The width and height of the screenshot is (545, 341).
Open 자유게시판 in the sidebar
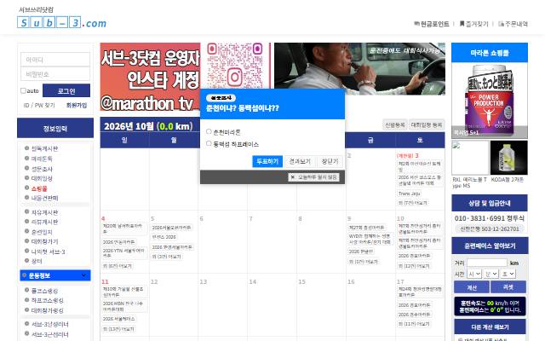[x=44, y=212]
